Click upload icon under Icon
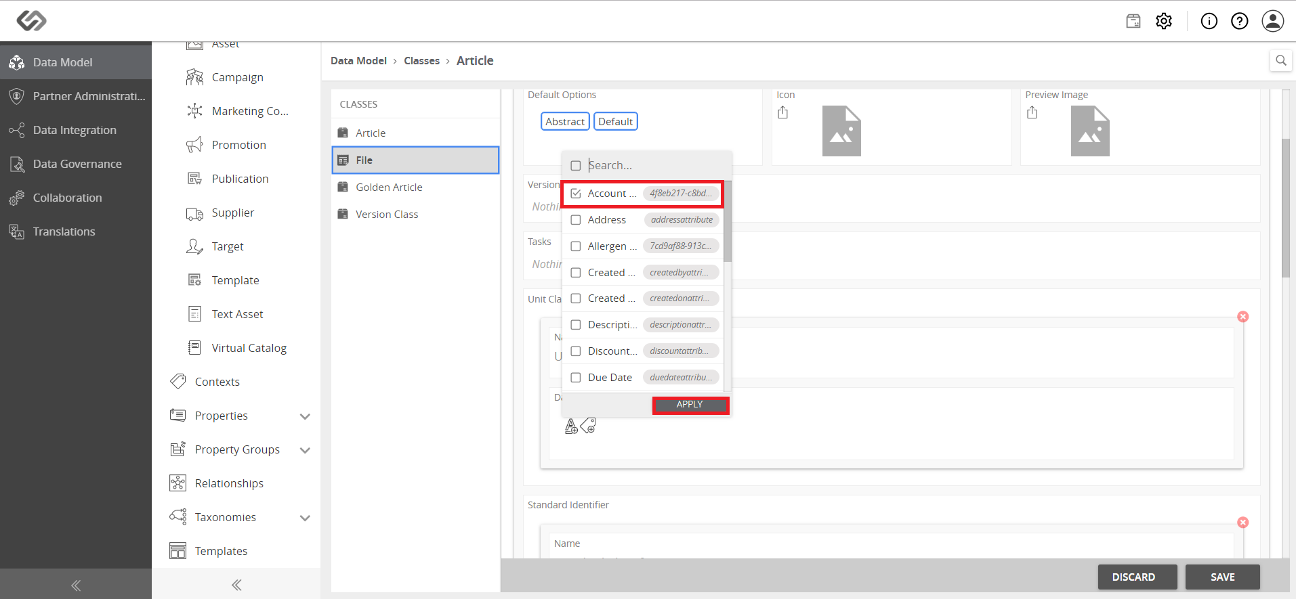This screenshot has height=599, width=1296. point(783,112)
